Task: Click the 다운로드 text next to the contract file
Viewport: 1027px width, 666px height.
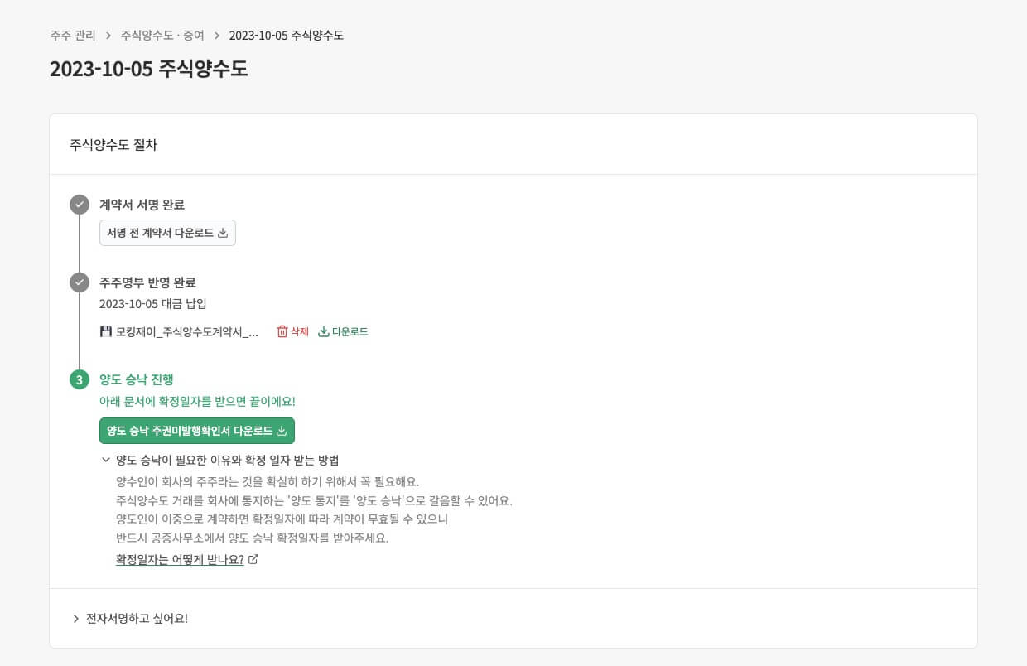Action: [x=349, y=331]
